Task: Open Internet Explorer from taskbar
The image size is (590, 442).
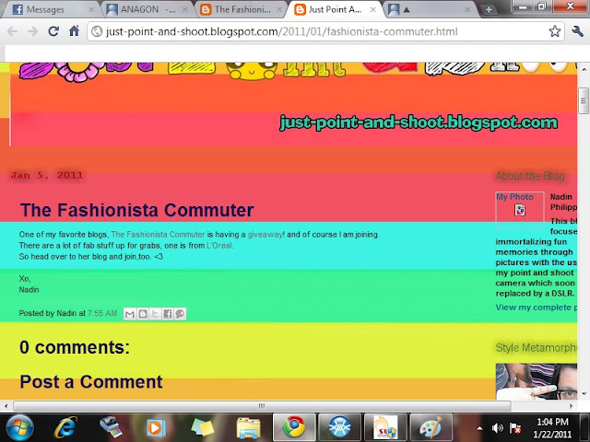Action: (65, 427)
